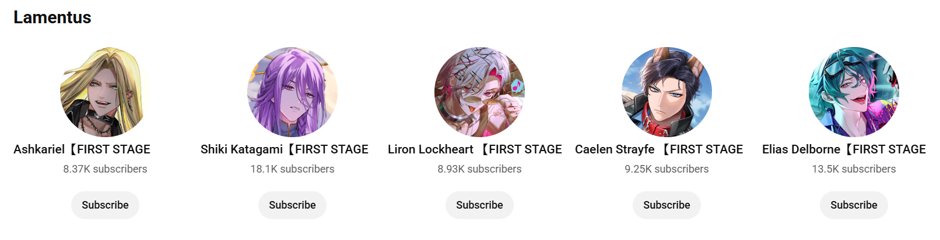Open the Shiki Katagami【FIRST STAGE title link

[x=285, y=149]
